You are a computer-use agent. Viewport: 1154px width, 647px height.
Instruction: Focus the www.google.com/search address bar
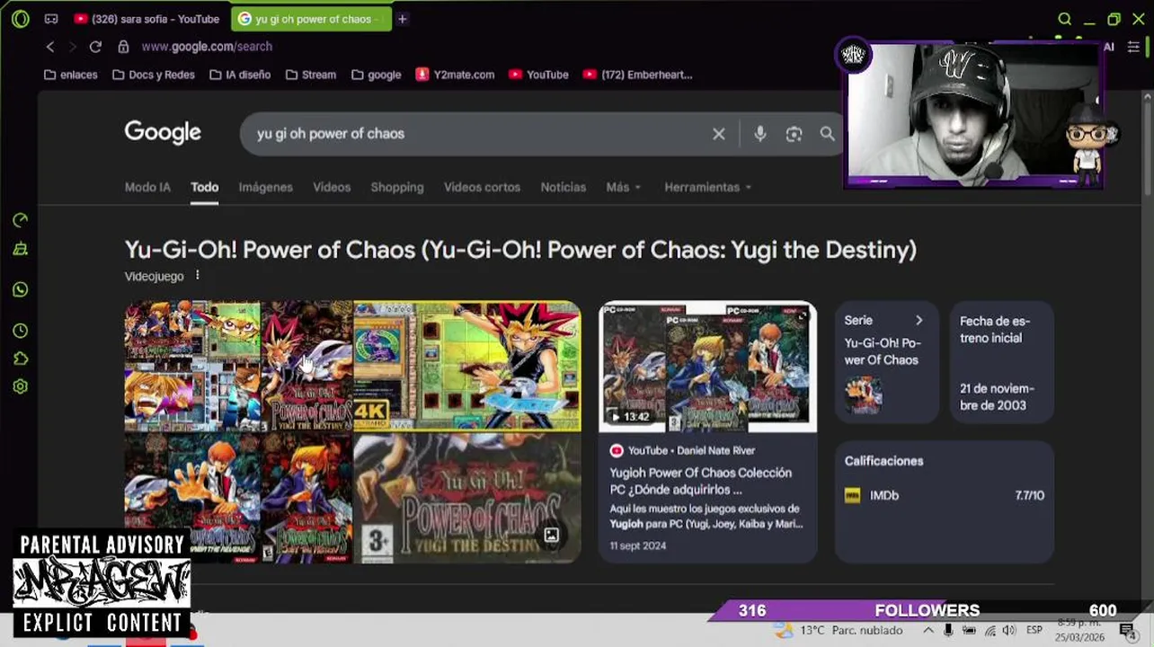207,47
